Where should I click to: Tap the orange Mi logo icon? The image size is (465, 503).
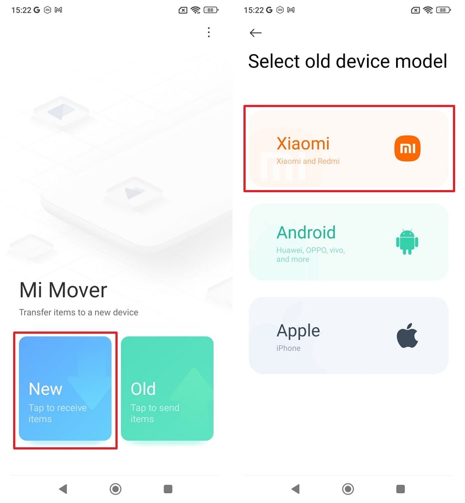coord(407,149)
